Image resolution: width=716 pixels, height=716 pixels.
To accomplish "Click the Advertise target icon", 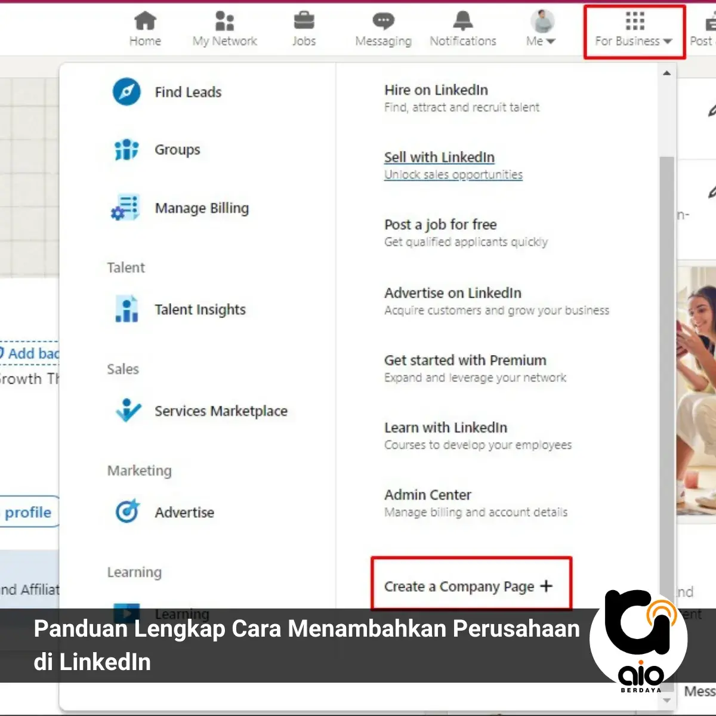I will (127, 511).
